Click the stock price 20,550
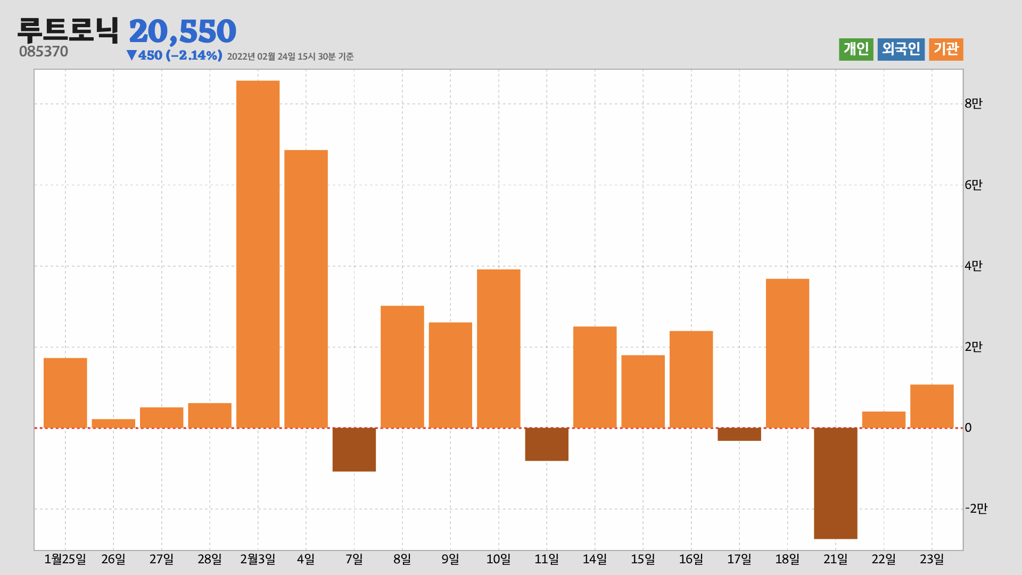The image size is (1022, 575). [183, 31]
